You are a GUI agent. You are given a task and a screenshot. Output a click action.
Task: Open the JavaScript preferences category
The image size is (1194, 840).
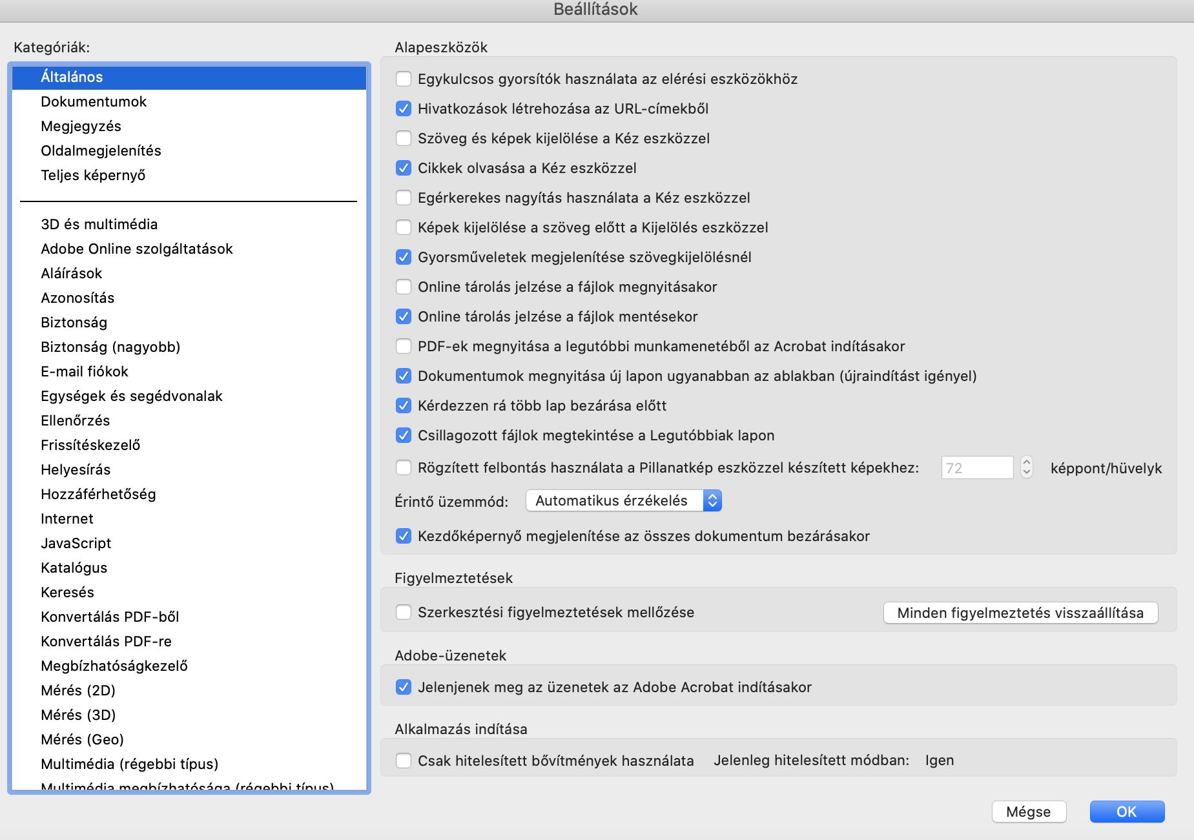(76, 543)
